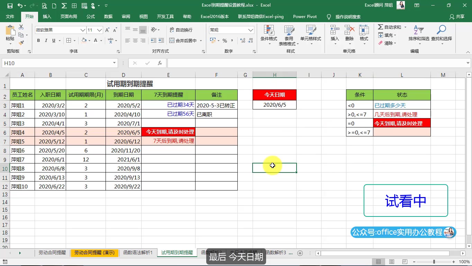Select cell with 今天到期,请及时处理 in row 6
The height and width of the screenshot is (266, 472).
(x=168, y=132)
